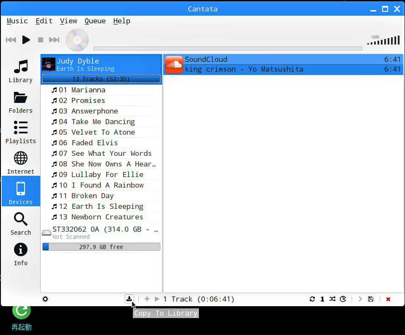405x335 pixels.
Task: Add to play queue plus icon
Action: point(147,299)
